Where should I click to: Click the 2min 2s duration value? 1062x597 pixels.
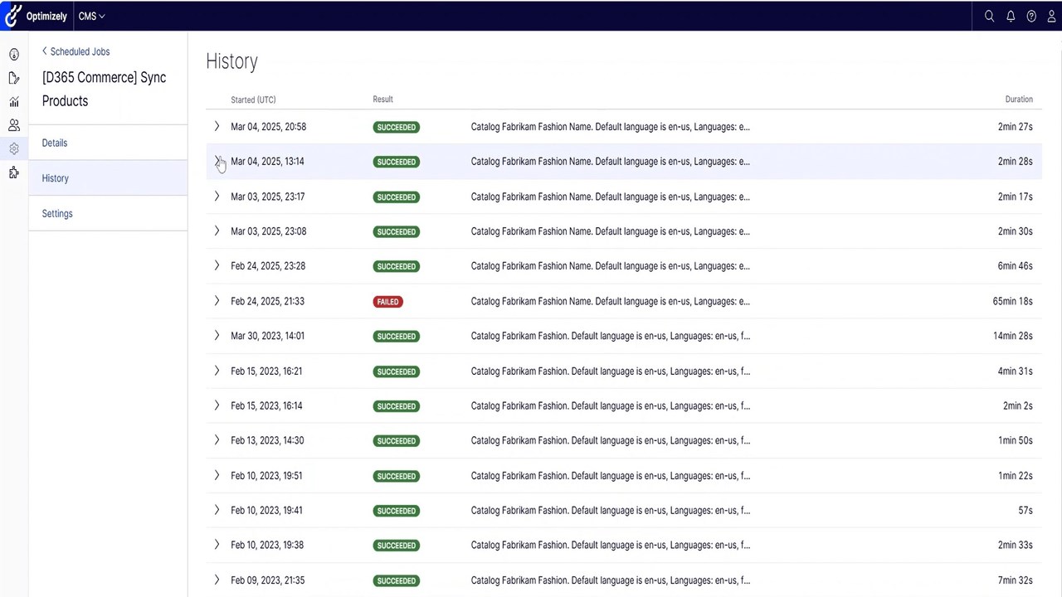click(x=1017, y=405)
